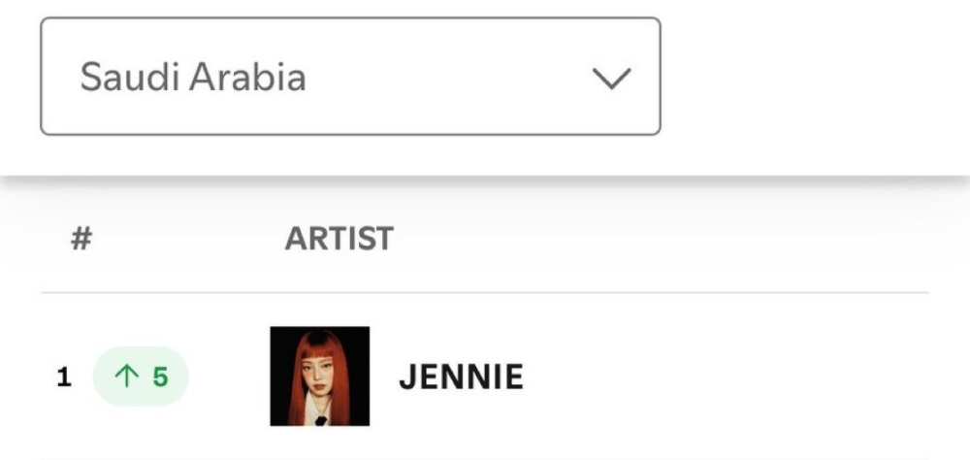Go to the top-ranked artist JENNIE's page

[461, 377]
